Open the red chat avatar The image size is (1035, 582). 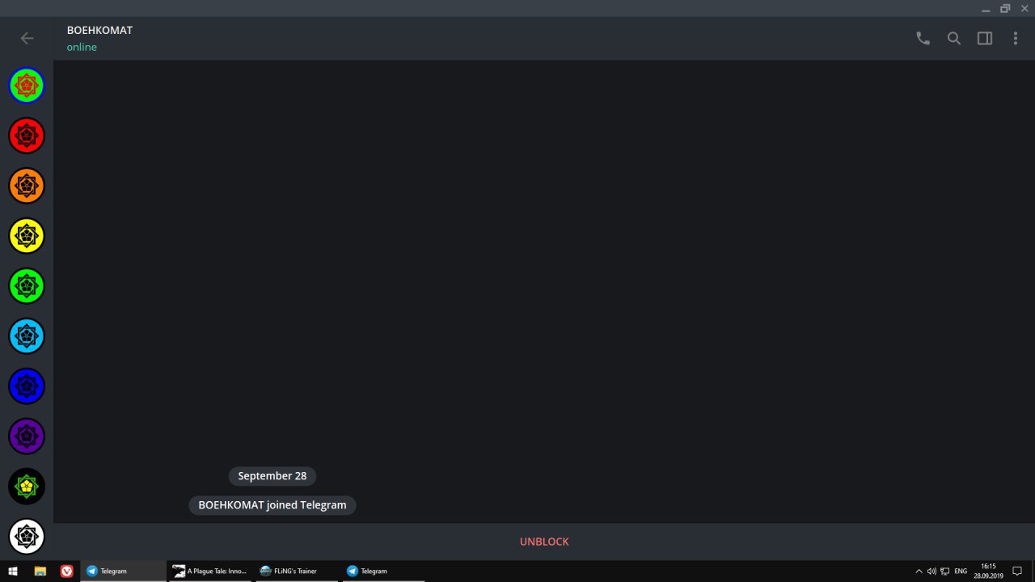point(27,135)
